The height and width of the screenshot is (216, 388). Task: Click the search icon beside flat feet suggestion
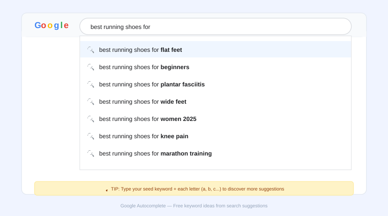(x=91, y=50)
